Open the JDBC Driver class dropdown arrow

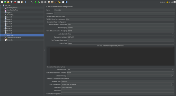tap(173, 84)
